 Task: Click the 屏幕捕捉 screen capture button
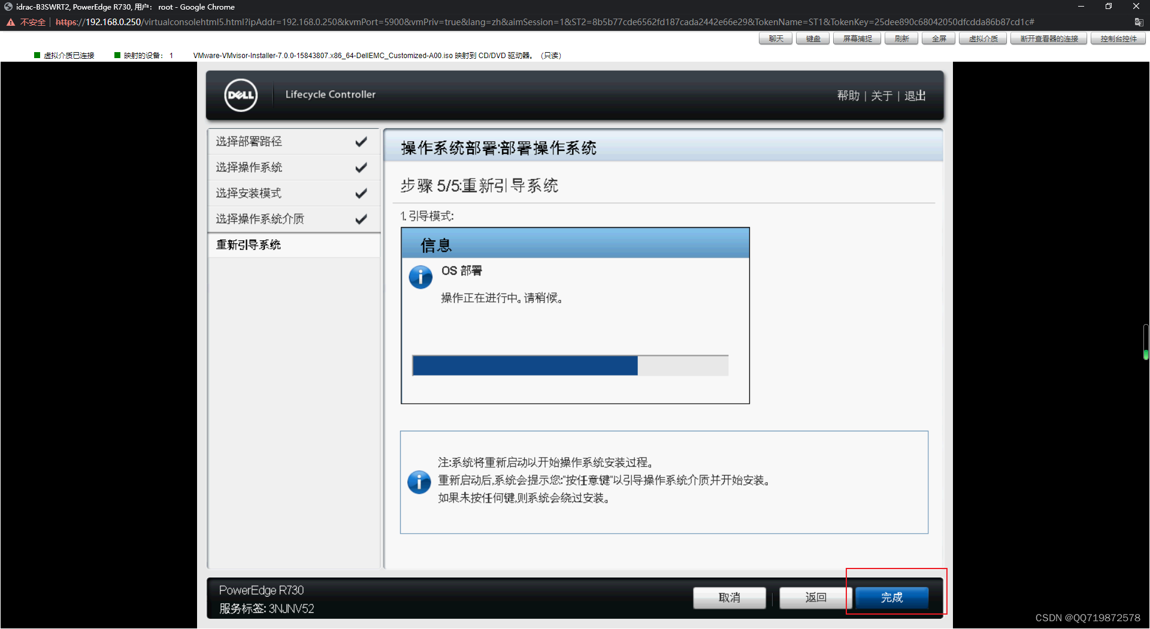pyautogui.click(x=857, y=39)
